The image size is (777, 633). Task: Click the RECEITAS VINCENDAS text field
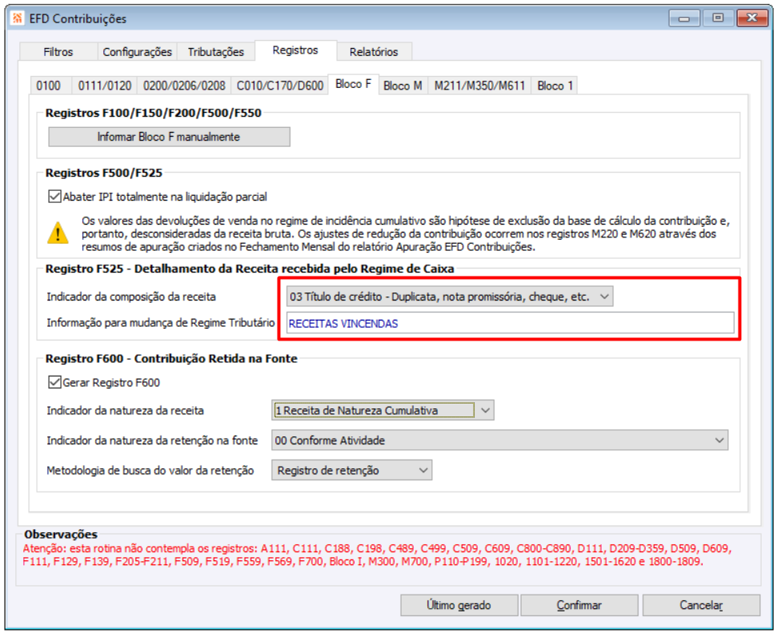coord(510,323)
